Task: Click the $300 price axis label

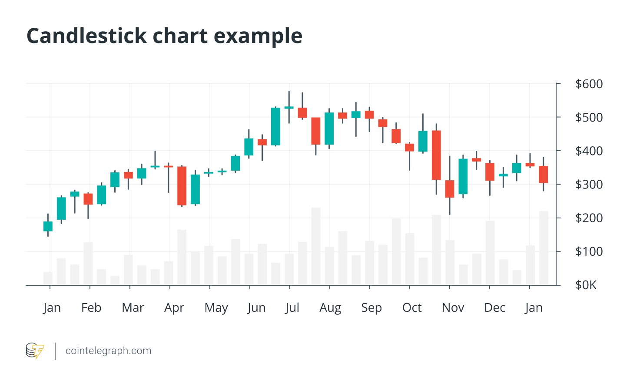Action: click(x=589, y=185)
